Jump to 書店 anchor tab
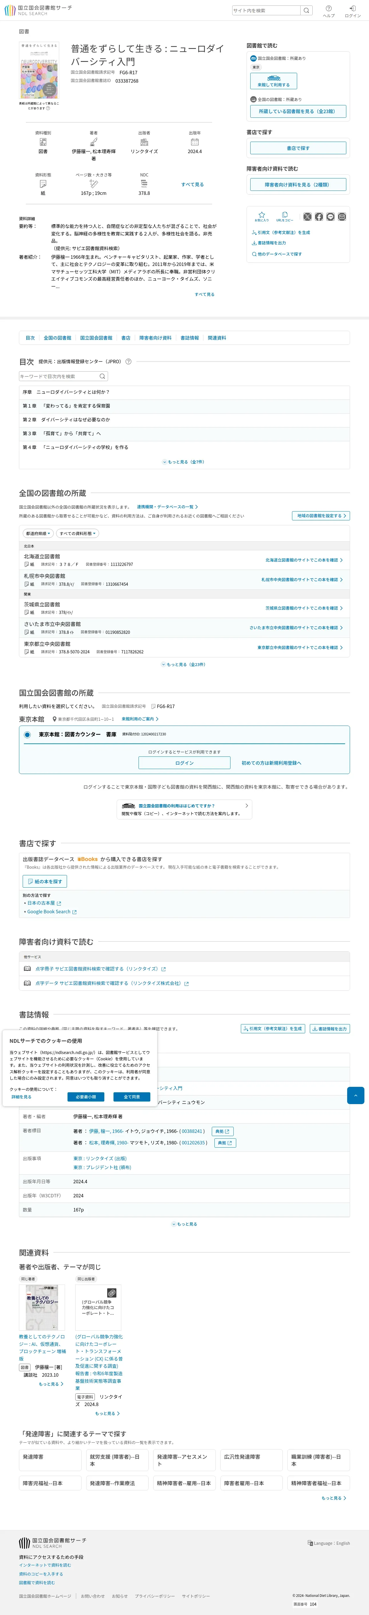This screenshot has width=369, height=1615. [126, 338]
